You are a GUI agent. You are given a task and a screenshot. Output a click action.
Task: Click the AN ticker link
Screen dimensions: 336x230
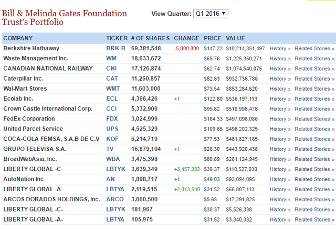click(x=110, y=179)
